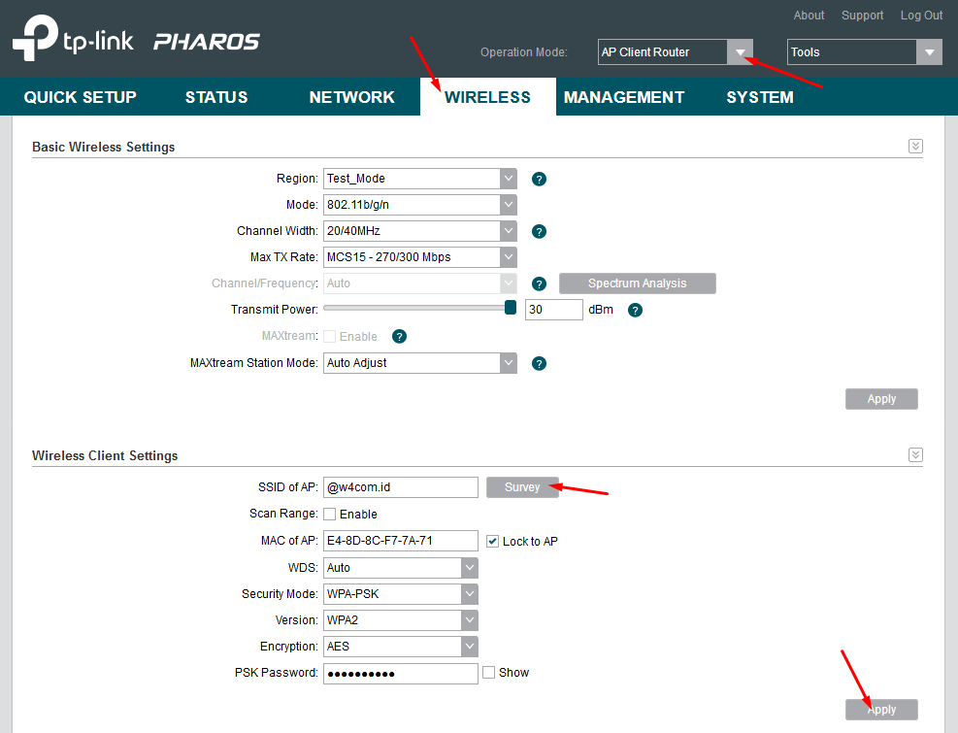
Task: Open the Security Mode dropdown
Action: (470, 593)
